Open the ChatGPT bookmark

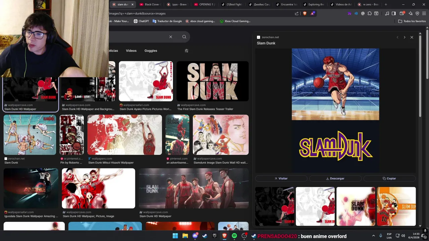[x=141, y=21]
